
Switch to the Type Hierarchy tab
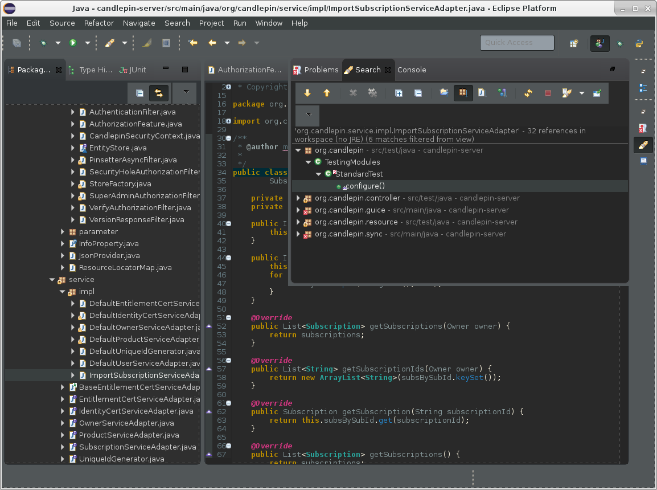coord(91,70)
